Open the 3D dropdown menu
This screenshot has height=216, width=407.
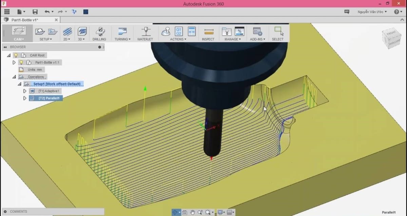(81, 39)
